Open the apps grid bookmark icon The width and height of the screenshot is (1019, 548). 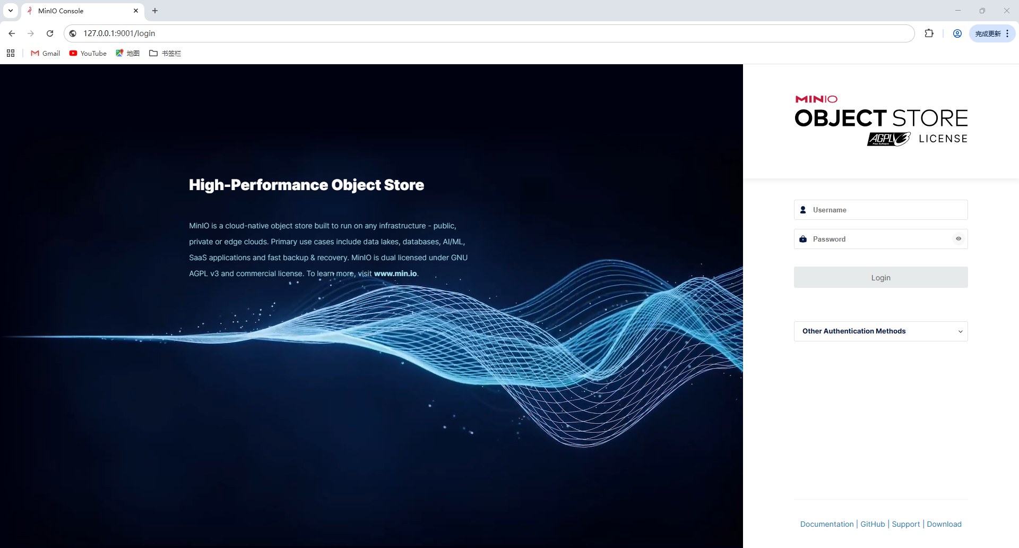[11, 53]
